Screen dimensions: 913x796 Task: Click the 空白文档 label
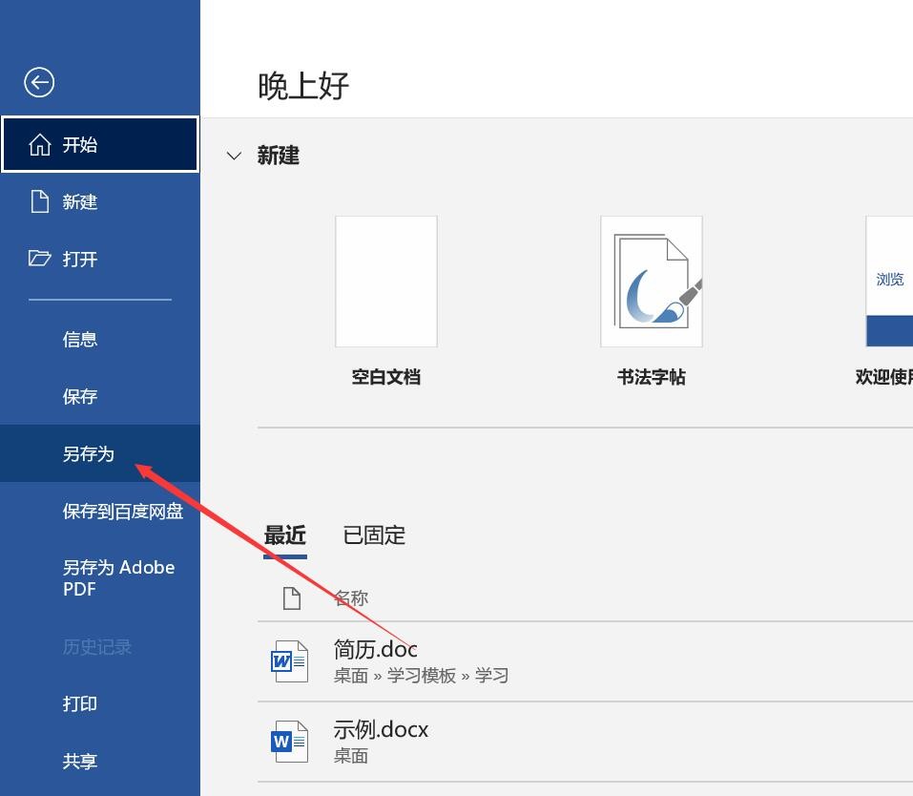386,377
